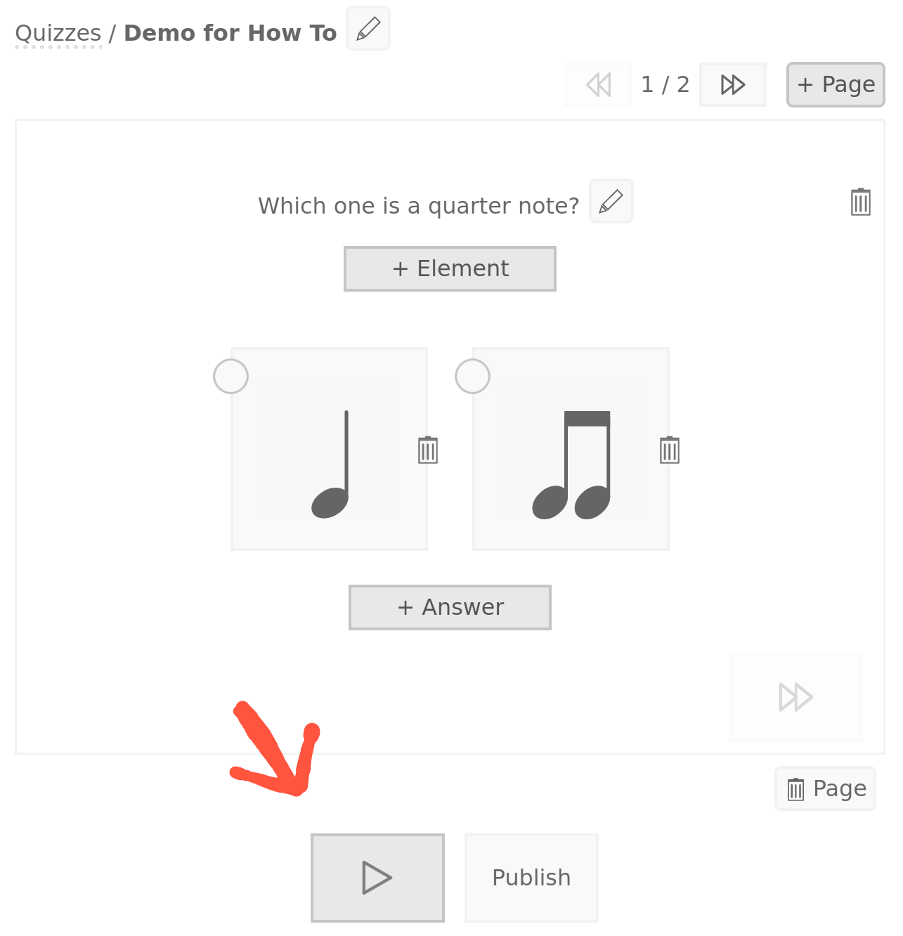Go to the next page in the pager

[732, 85]
